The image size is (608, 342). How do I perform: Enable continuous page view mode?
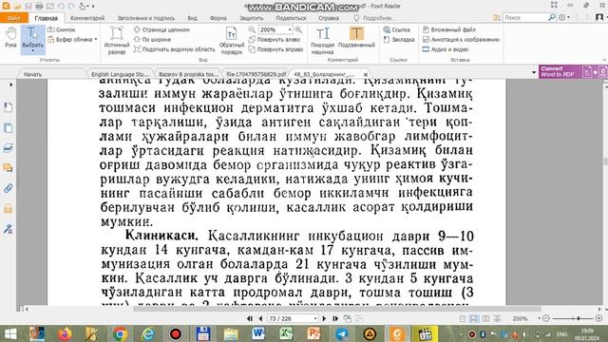tap(474, 318)
